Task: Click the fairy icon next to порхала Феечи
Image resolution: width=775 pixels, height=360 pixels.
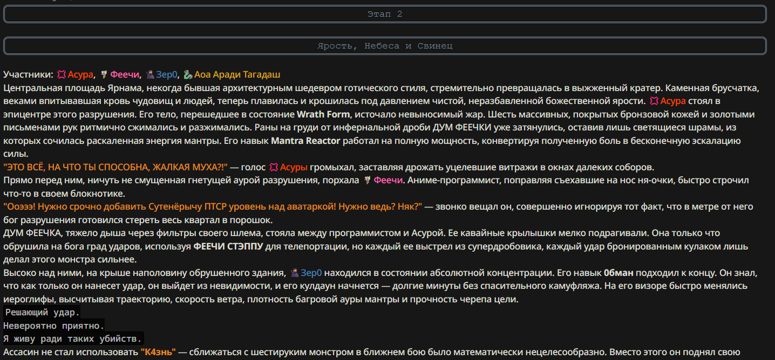Action: tap(368, 180)
